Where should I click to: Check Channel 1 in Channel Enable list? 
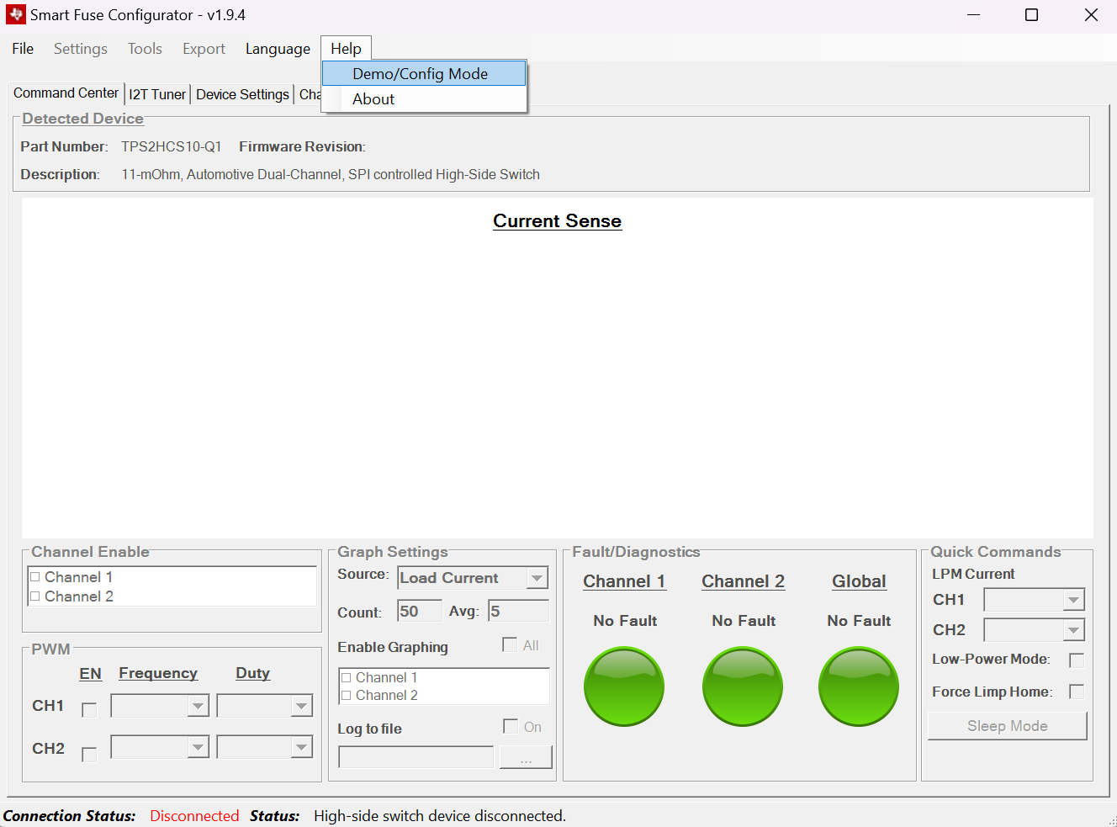35,577
